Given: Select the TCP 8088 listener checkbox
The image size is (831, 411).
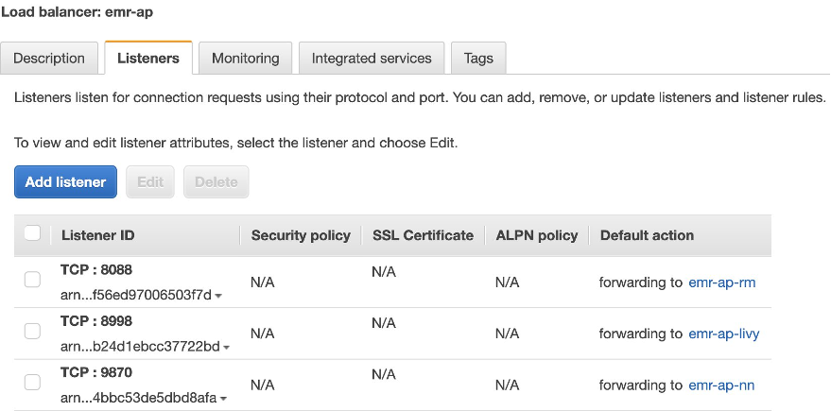Looking at the screenshot, I should 32,280.
